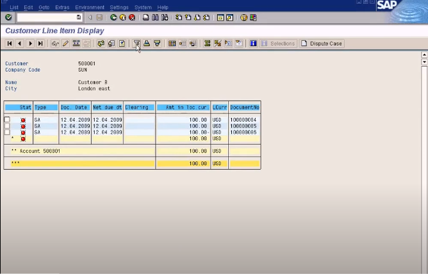The height and width of the screenshot is (274, 428).
Task: Open the List menu
Action: [x=14, y=7]
